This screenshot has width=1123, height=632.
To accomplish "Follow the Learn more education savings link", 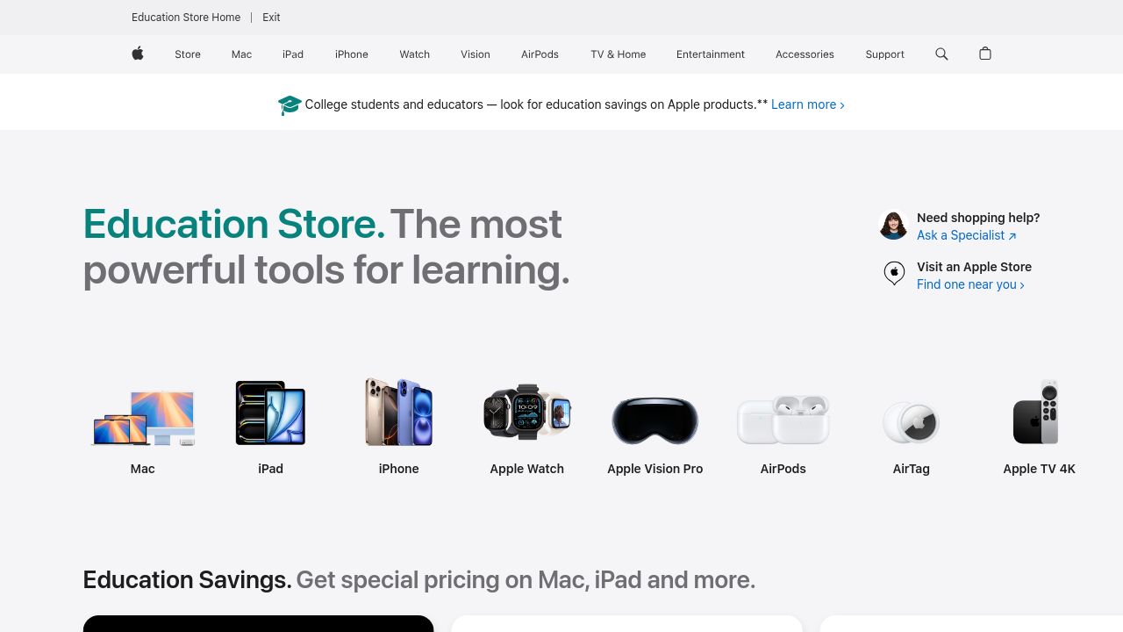I will (x=808, y=104).
